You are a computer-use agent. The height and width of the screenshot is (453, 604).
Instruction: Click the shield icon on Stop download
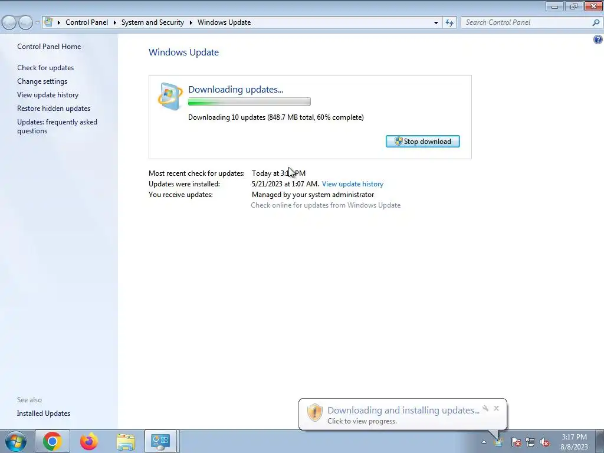[x=398, y=142]
